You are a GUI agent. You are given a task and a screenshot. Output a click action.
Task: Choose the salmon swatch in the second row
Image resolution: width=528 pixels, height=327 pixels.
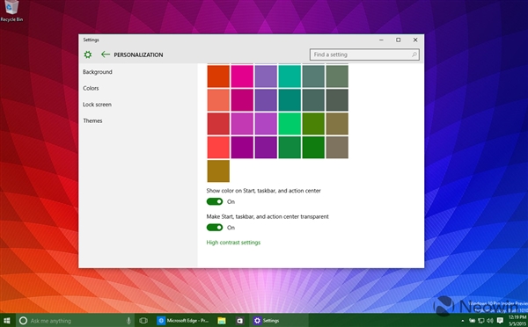218,100
